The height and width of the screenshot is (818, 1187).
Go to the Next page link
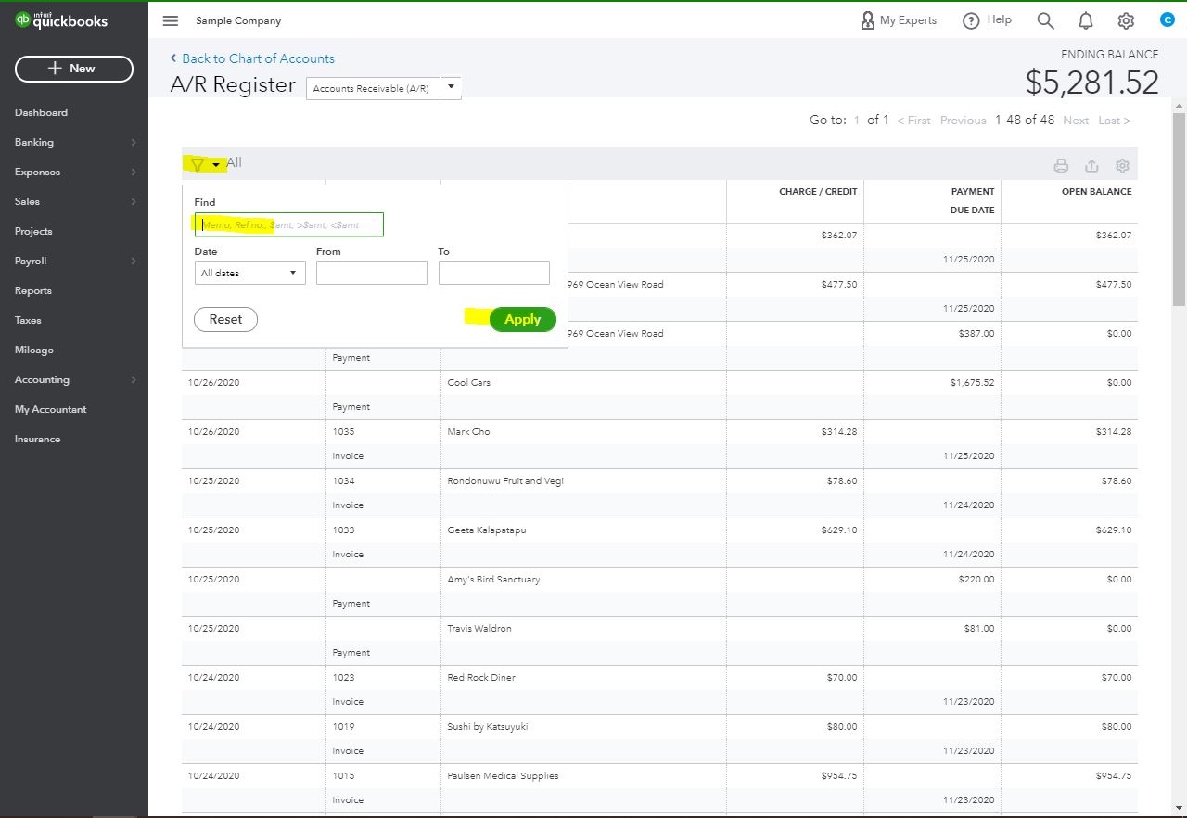pos(1076,121)
